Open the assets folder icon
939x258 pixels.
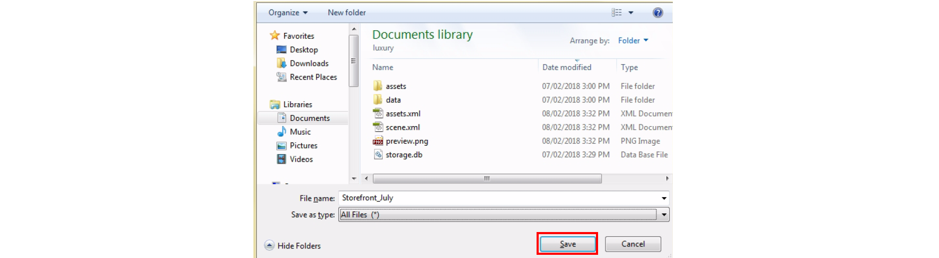378,86
